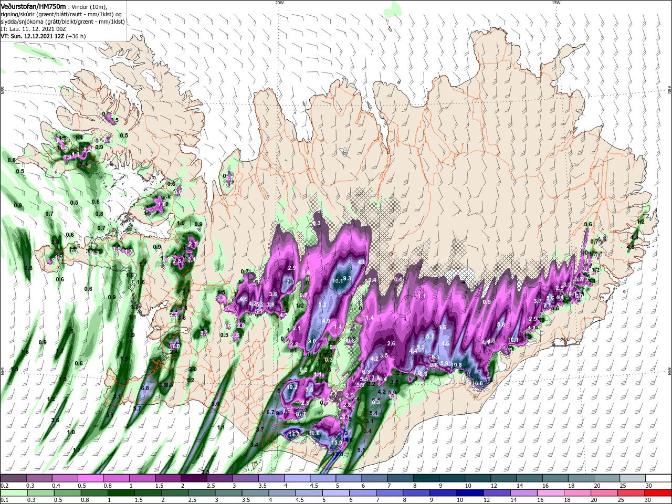Select the '(+36 h)' forecast offset text

pos(76,37)
